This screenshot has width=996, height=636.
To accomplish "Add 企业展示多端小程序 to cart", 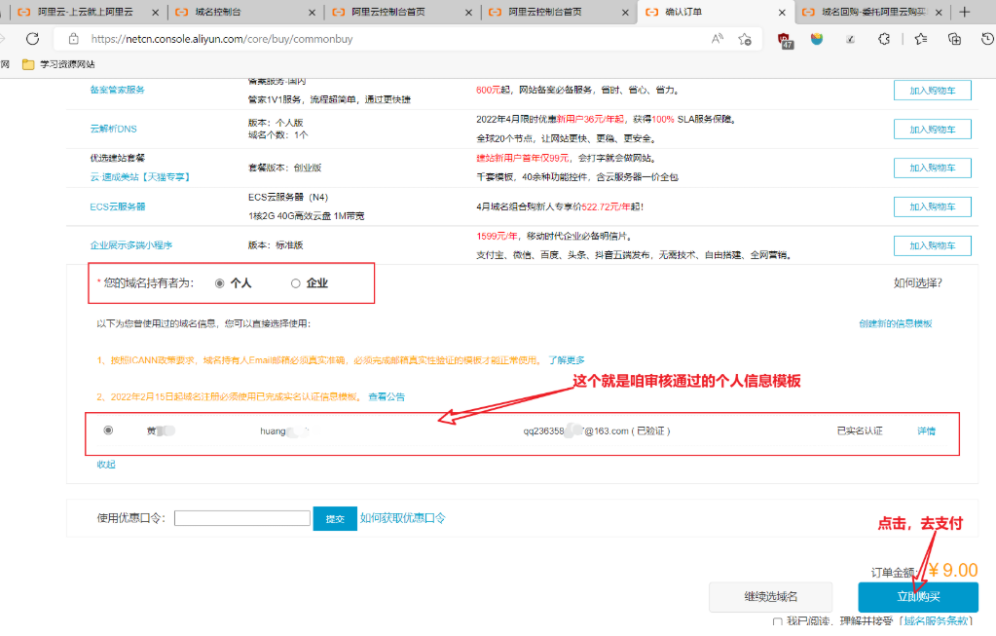I will click(933, 245).
